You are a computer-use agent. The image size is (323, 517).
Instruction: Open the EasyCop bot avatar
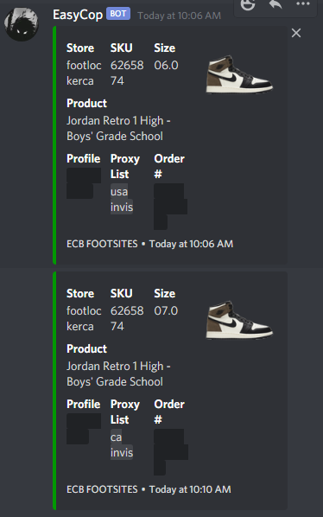pos(22,24)
